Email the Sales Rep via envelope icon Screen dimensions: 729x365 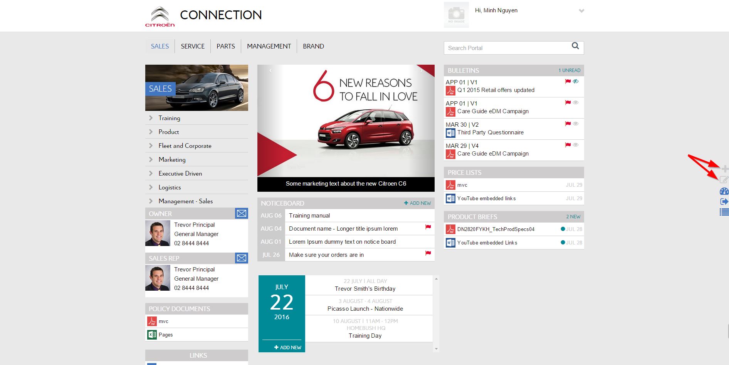242,258
